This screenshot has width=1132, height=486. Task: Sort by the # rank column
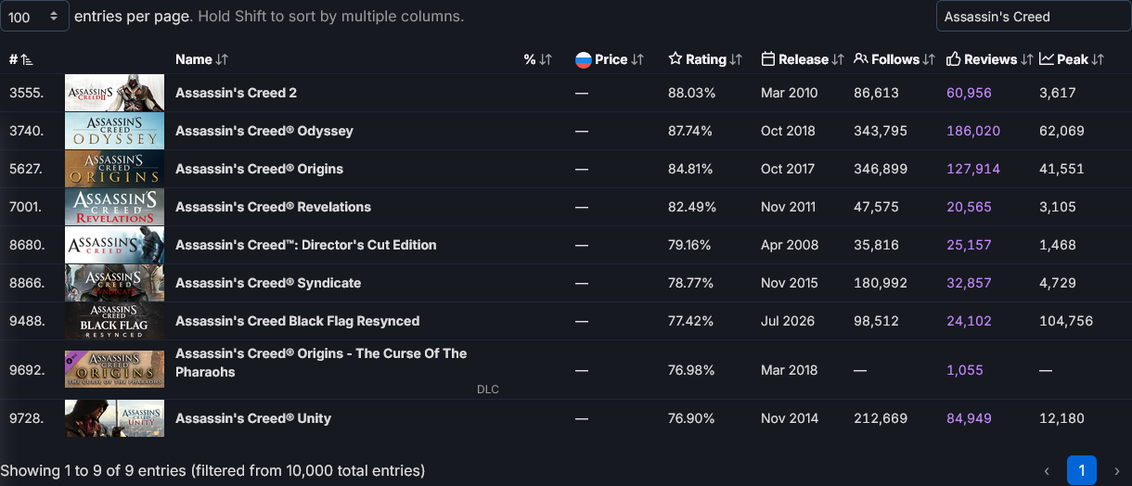21,59
